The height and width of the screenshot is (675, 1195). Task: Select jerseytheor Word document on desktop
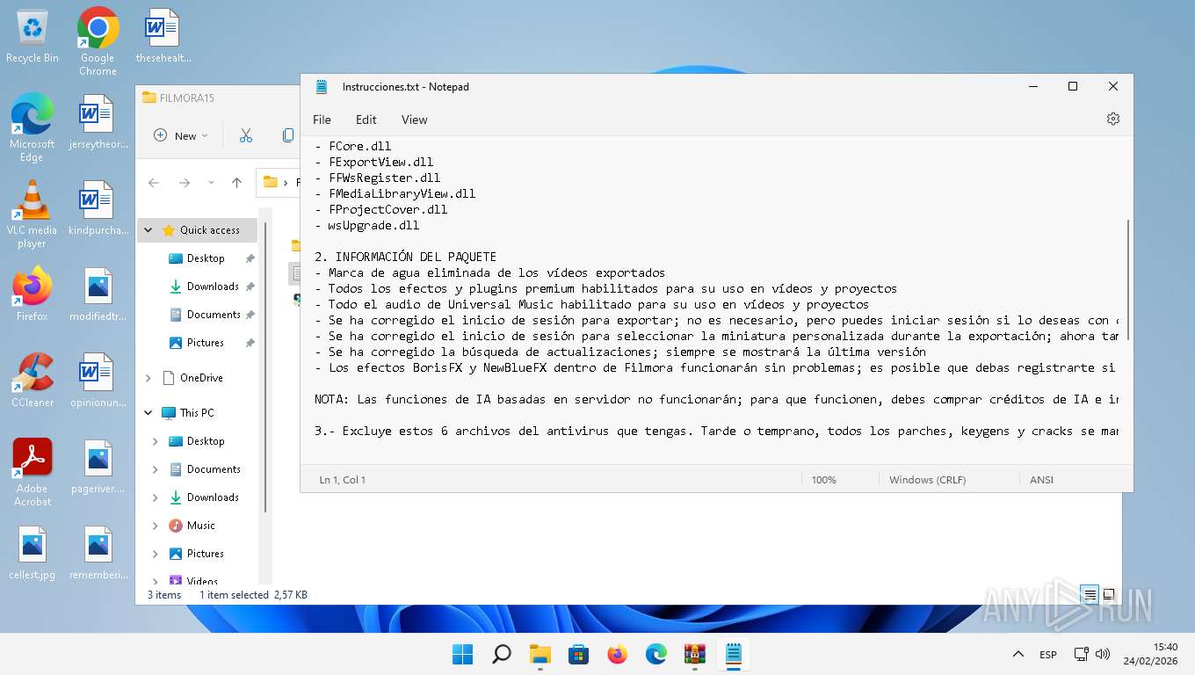98,121
